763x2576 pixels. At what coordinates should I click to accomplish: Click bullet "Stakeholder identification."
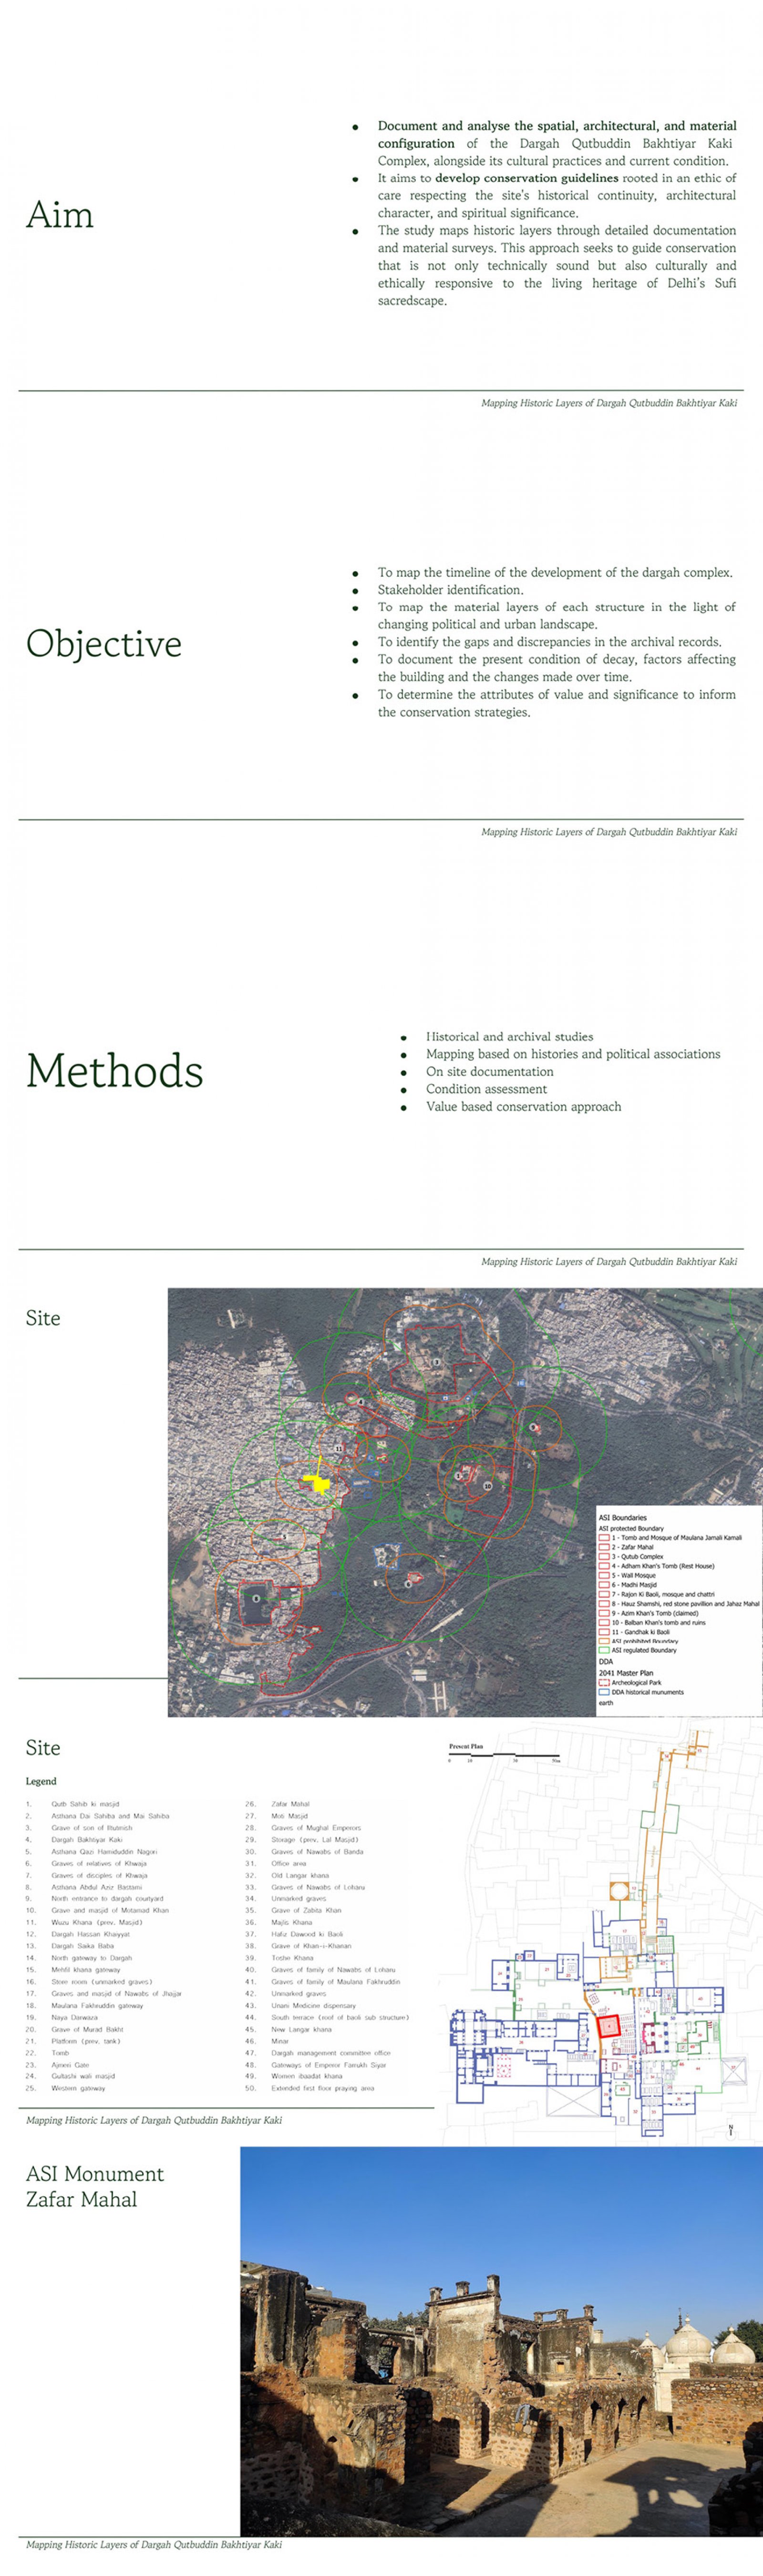[x=450, y=590]
